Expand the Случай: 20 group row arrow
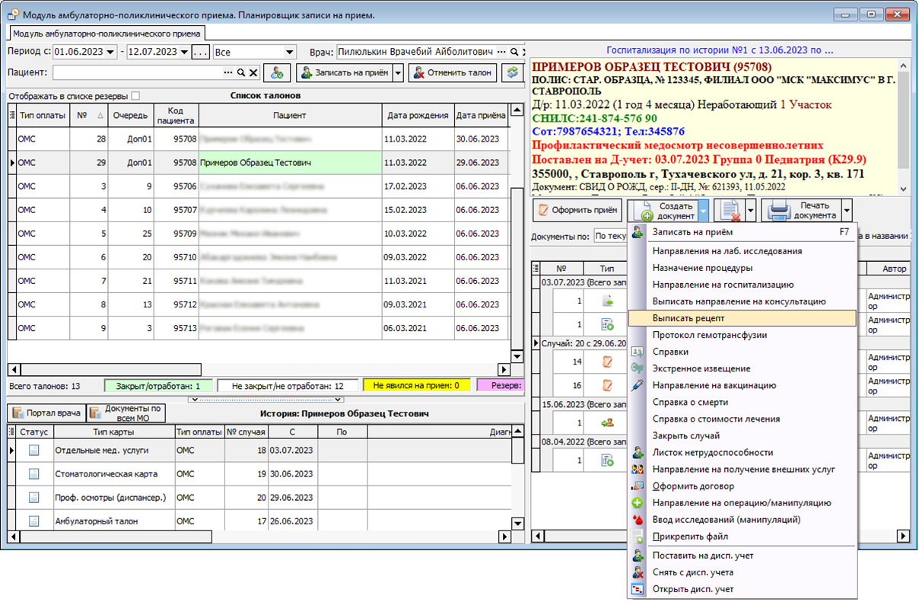This screenshot has height=602, width=919. point(536,343)
